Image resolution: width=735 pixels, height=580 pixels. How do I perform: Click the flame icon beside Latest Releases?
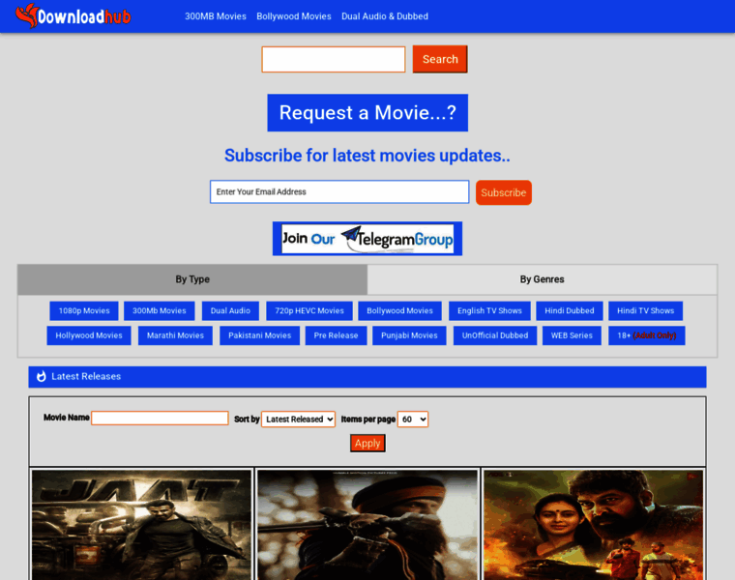42,376
